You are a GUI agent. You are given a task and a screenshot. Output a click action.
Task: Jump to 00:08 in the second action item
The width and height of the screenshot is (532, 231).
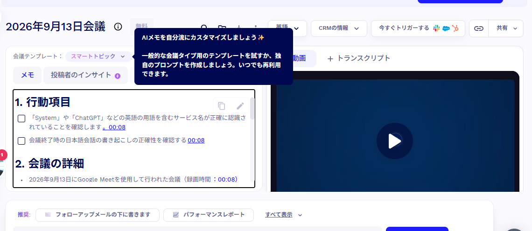point(196,140)
